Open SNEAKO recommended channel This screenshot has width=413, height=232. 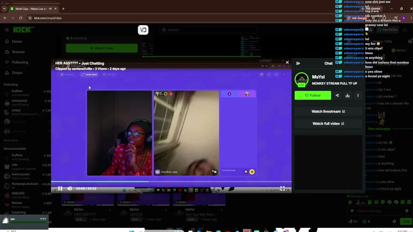[x=26, y=195]
